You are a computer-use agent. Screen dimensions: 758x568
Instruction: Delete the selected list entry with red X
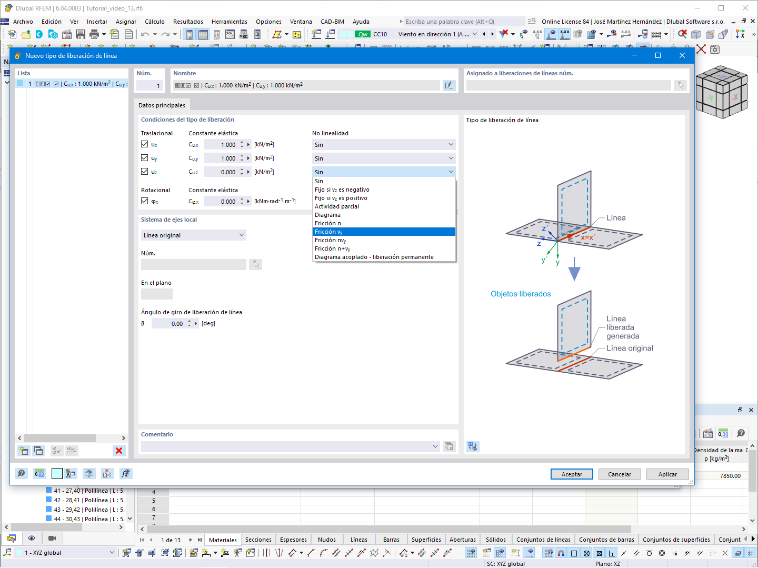[119, 451]
